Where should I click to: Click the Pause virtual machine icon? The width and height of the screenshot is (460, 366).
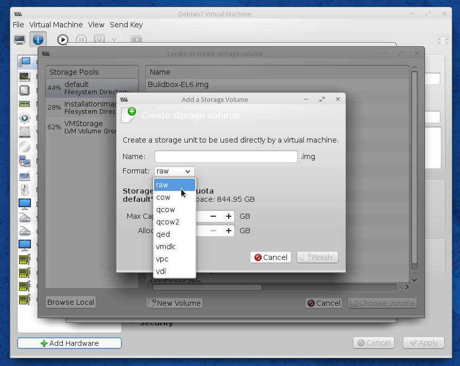[81, 39]
